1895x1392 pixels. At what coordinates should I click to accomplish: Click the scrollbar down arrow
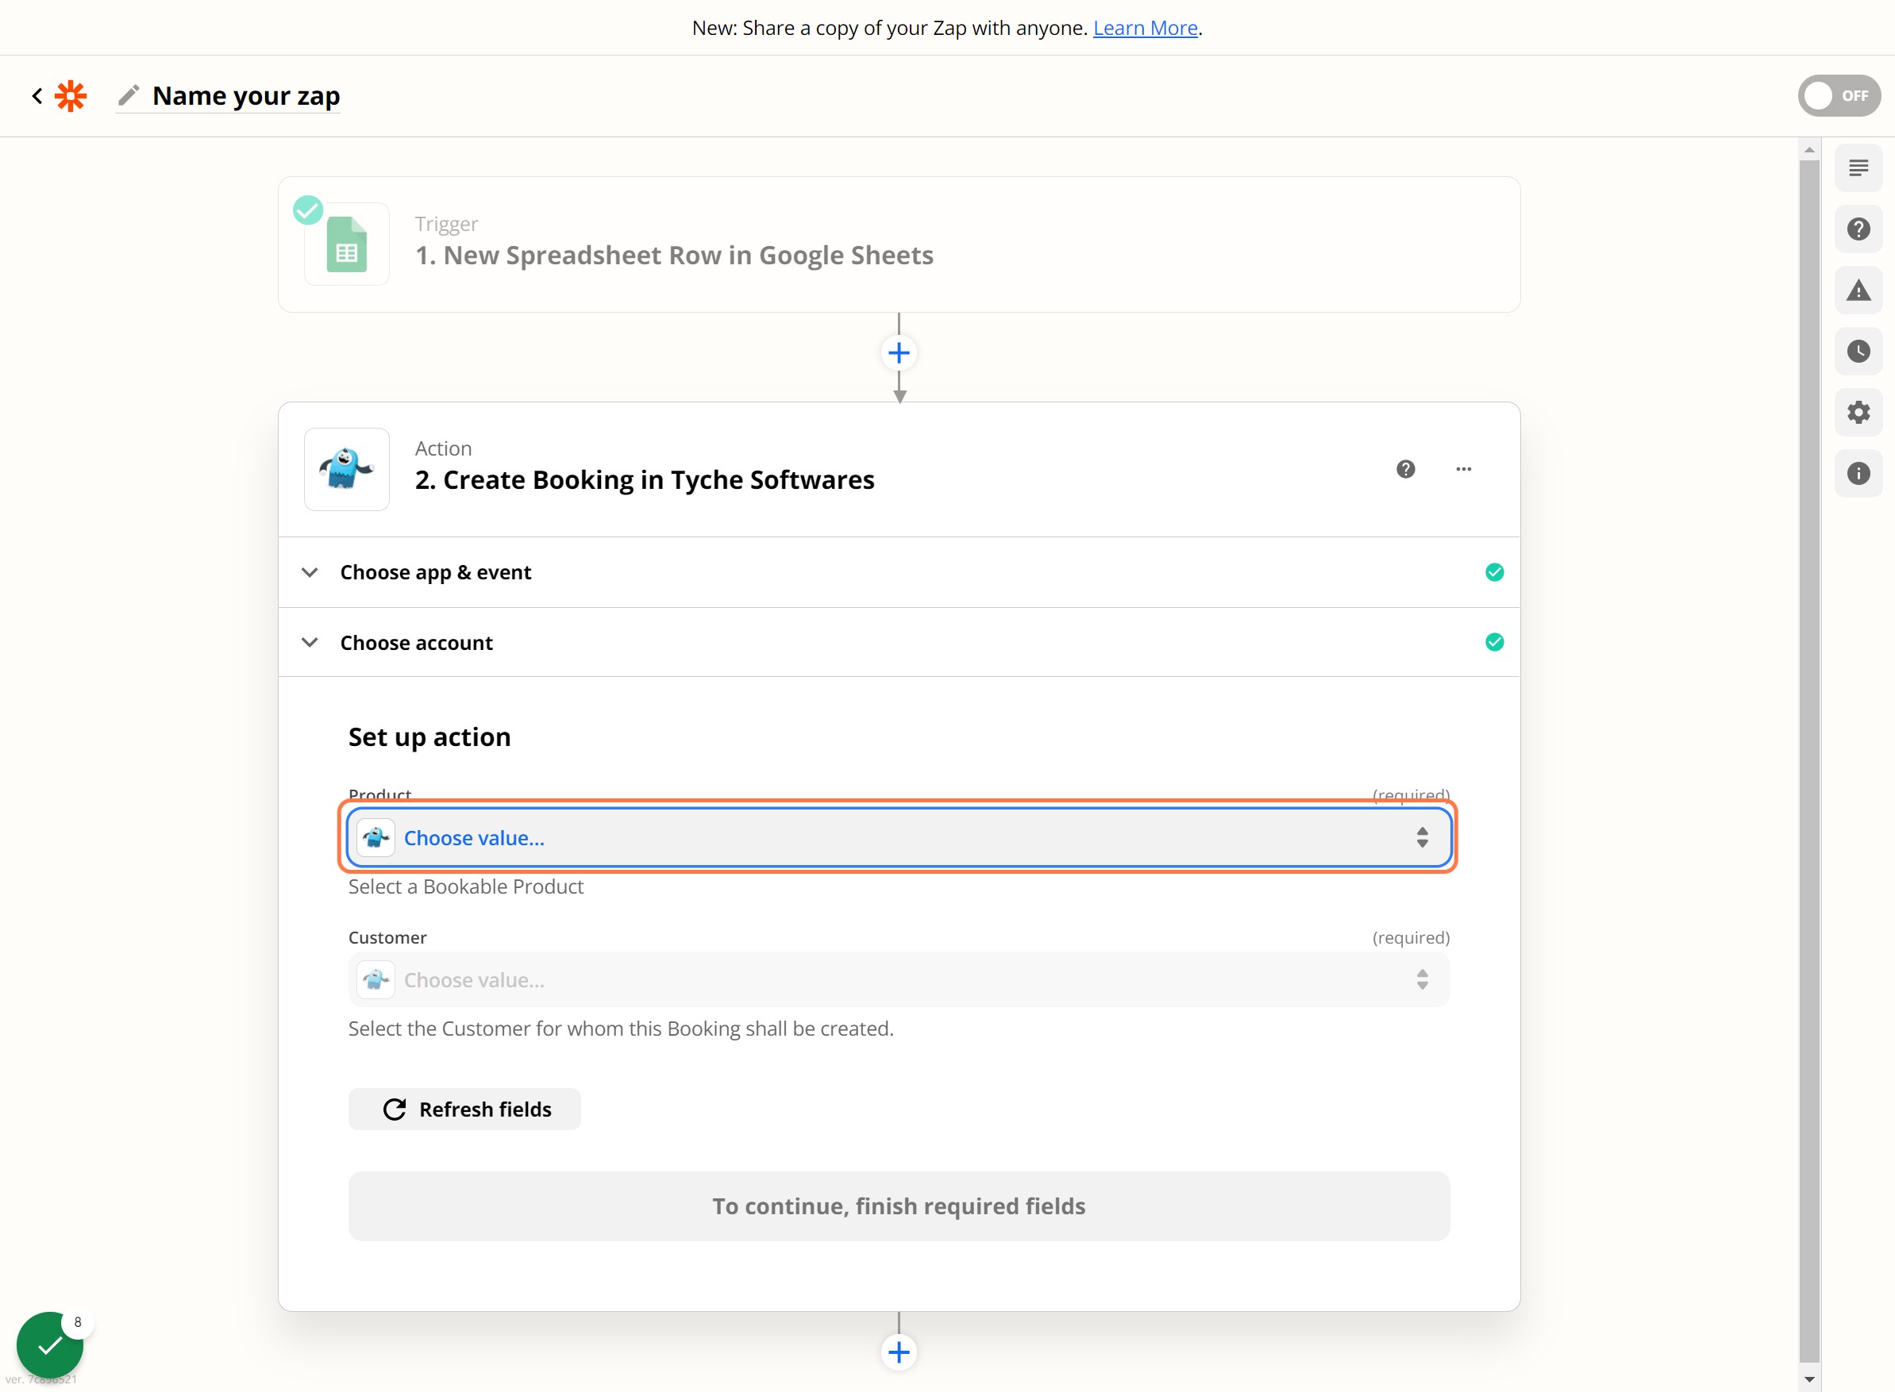1809,1380
